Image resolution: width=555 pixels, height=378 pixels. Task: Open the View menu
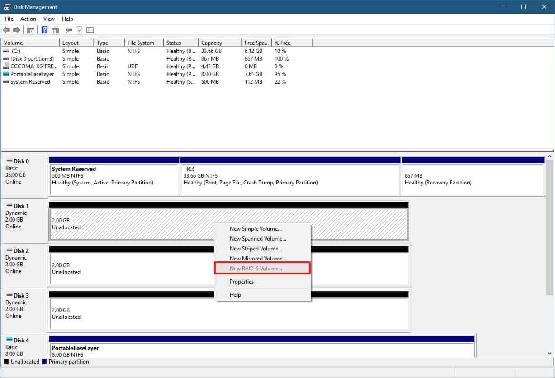point(49,19)
